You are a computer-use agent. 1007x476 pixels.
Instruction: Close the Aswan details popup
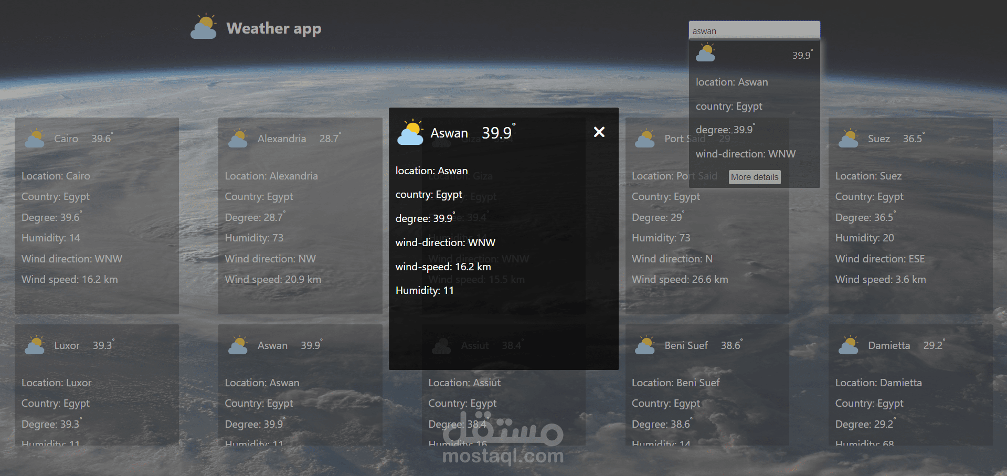coord(599,132)
